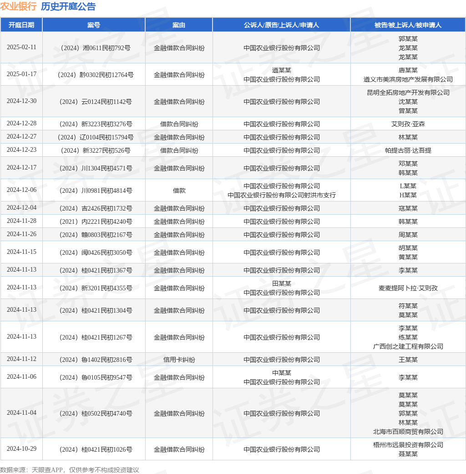Click defendant 麦麦提阿卜拉·艾则孜
Image resolution: width=466 pixels, height=474 pixels.
click(x=408, y=289)
